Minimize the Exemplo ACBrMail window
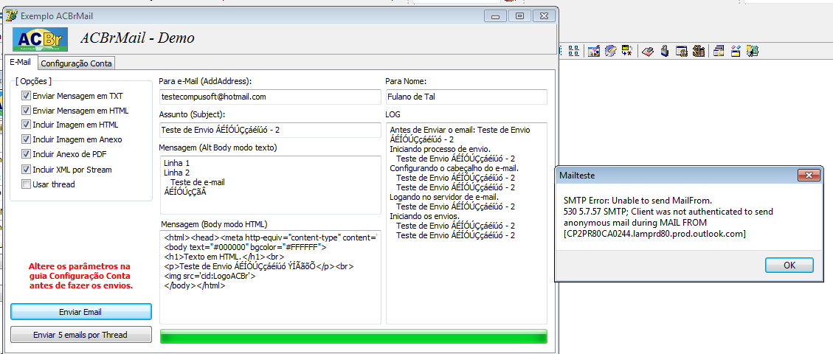833x354 pixels. 495,16
